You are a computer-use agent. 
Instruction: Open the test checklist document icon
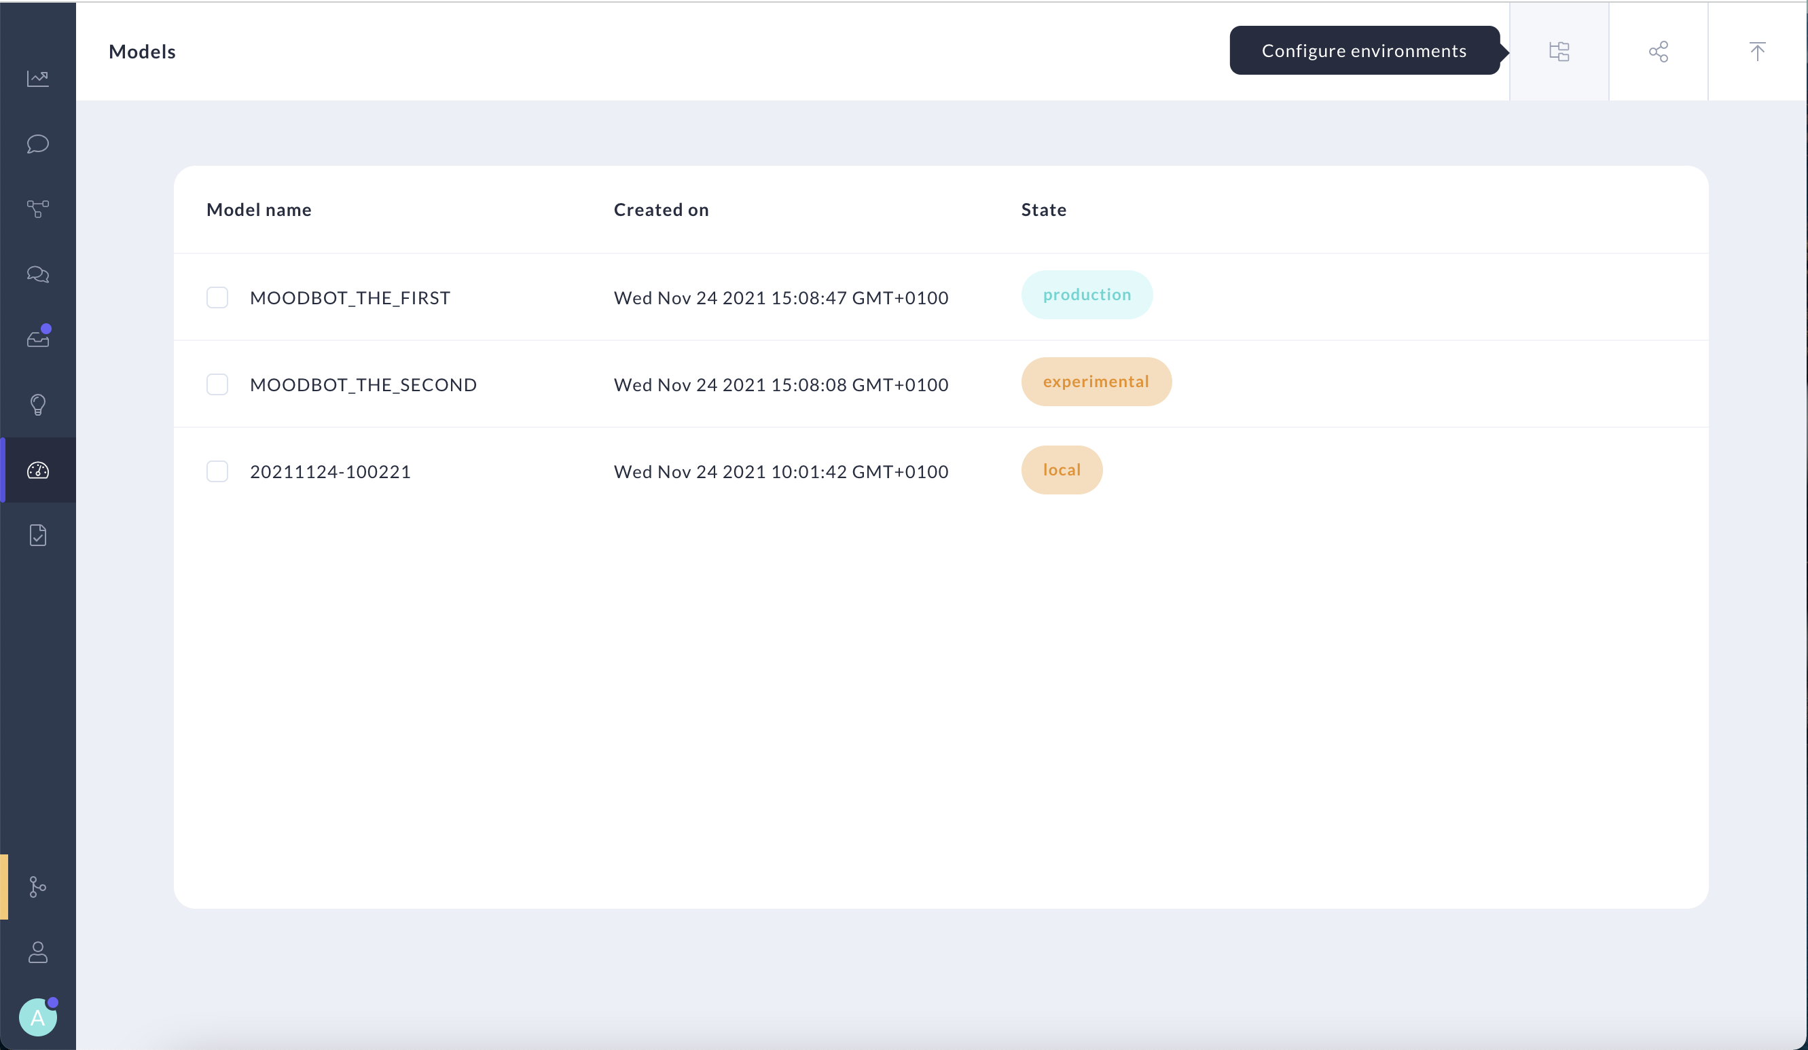pos(38,535)
